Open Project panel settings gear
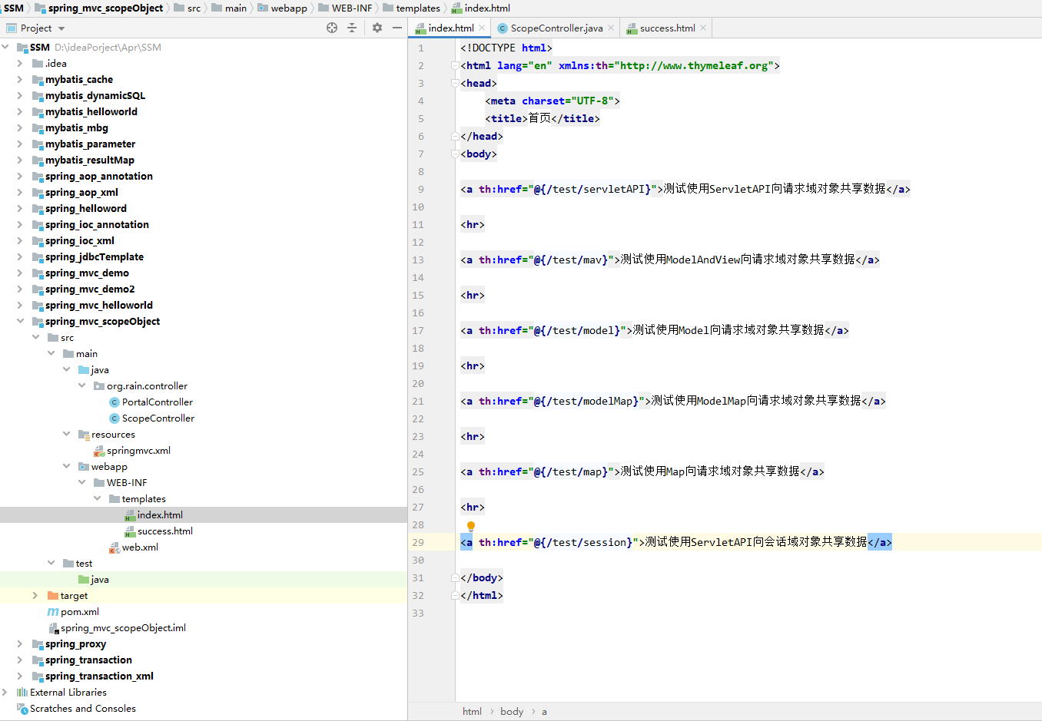The width and height of the screenshot is (1042, 721). 377,28
